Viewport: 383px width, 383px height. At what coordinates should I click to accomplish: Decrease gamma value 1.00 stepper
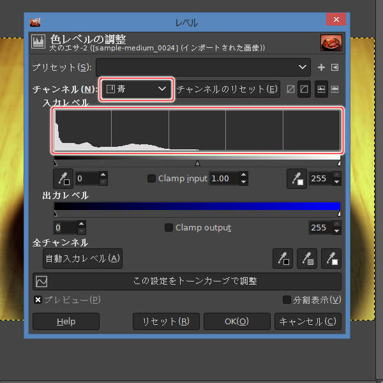coord(243,182)
